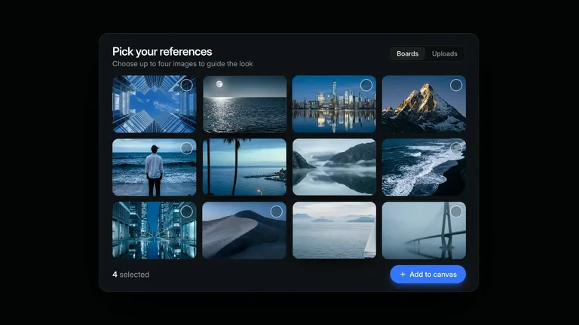Open the night city street thumbnail
579x325 pixels.
155,230
